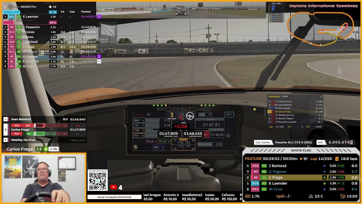Click the IMSA23 class car-count badge showing 15
The image size is (362, 204).
click(53, 22)
